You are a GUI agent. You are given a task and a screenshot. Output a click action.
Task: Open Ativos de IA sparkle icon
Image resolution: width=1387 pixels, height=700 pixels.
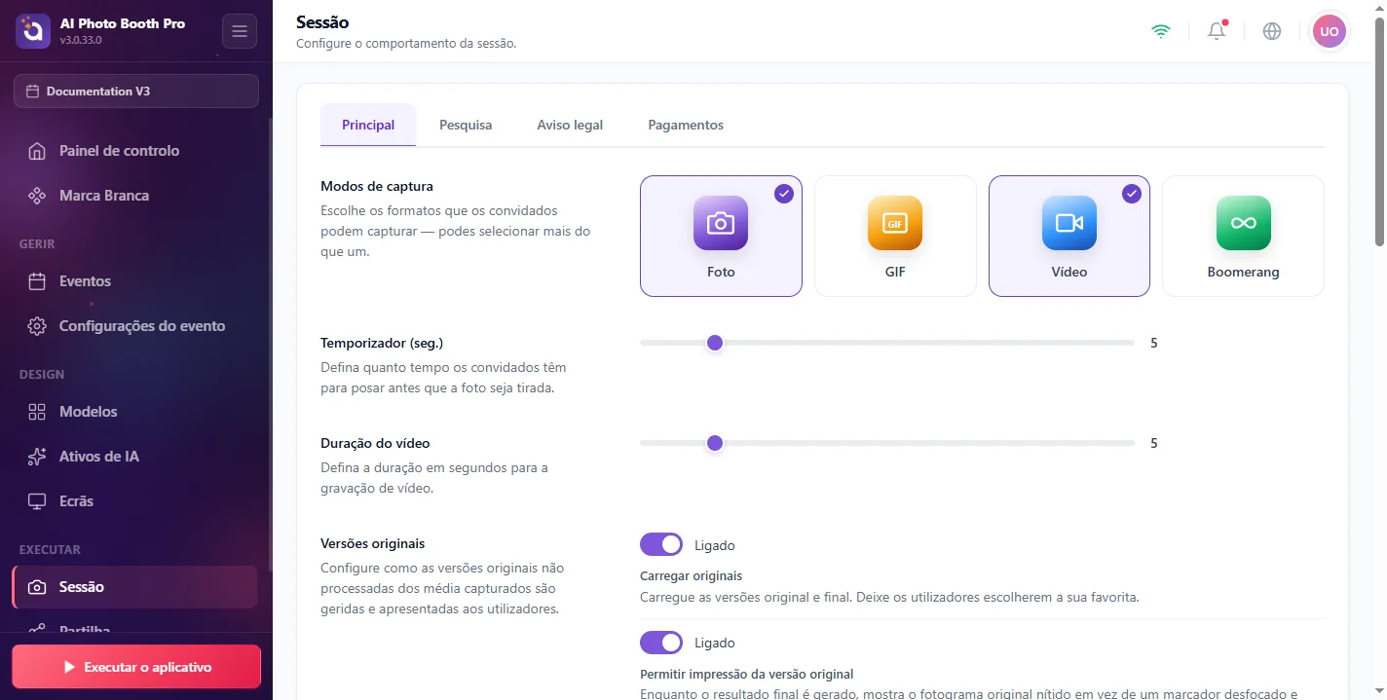[37, 457]
